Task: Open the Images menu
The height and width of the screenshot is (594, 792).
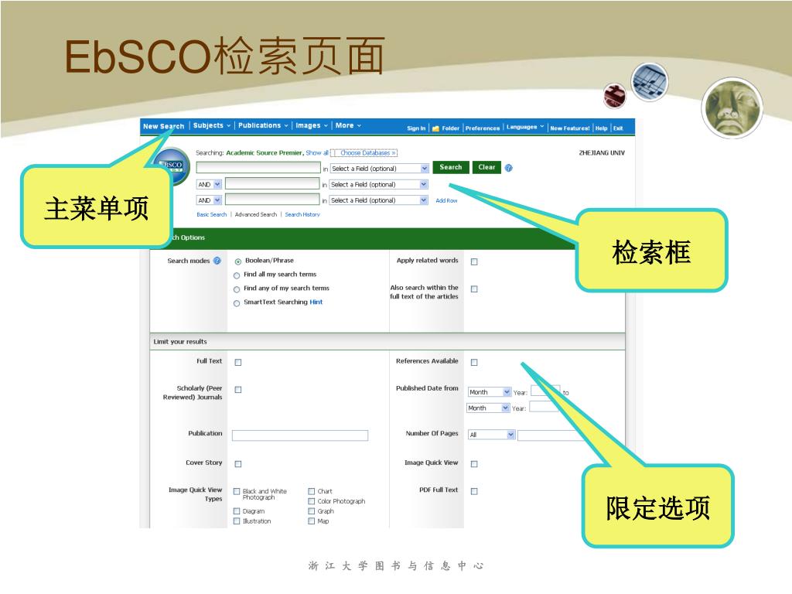Action: point(312,125)
